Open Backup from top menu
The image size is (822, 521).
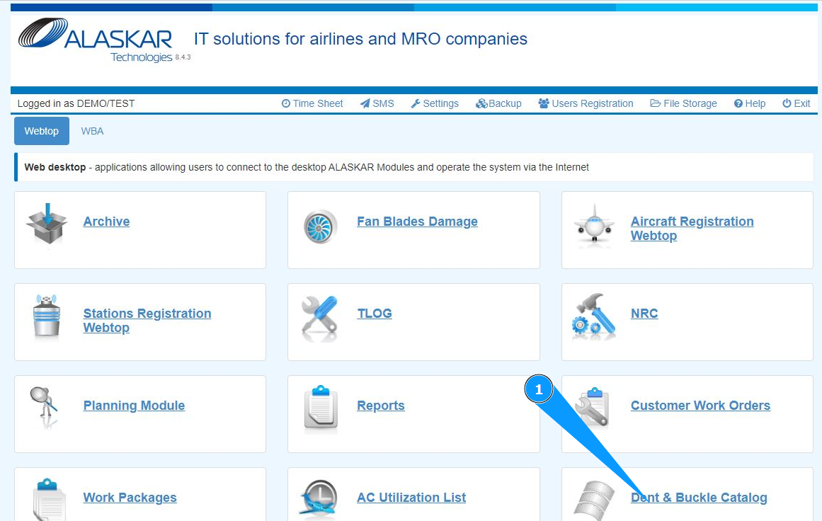(498, 103)
